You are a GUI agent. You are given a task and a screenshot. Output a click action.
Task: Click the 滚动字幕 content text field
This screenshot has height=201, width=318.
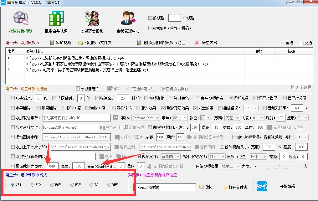pyautogui.click(x=77, y=118)
